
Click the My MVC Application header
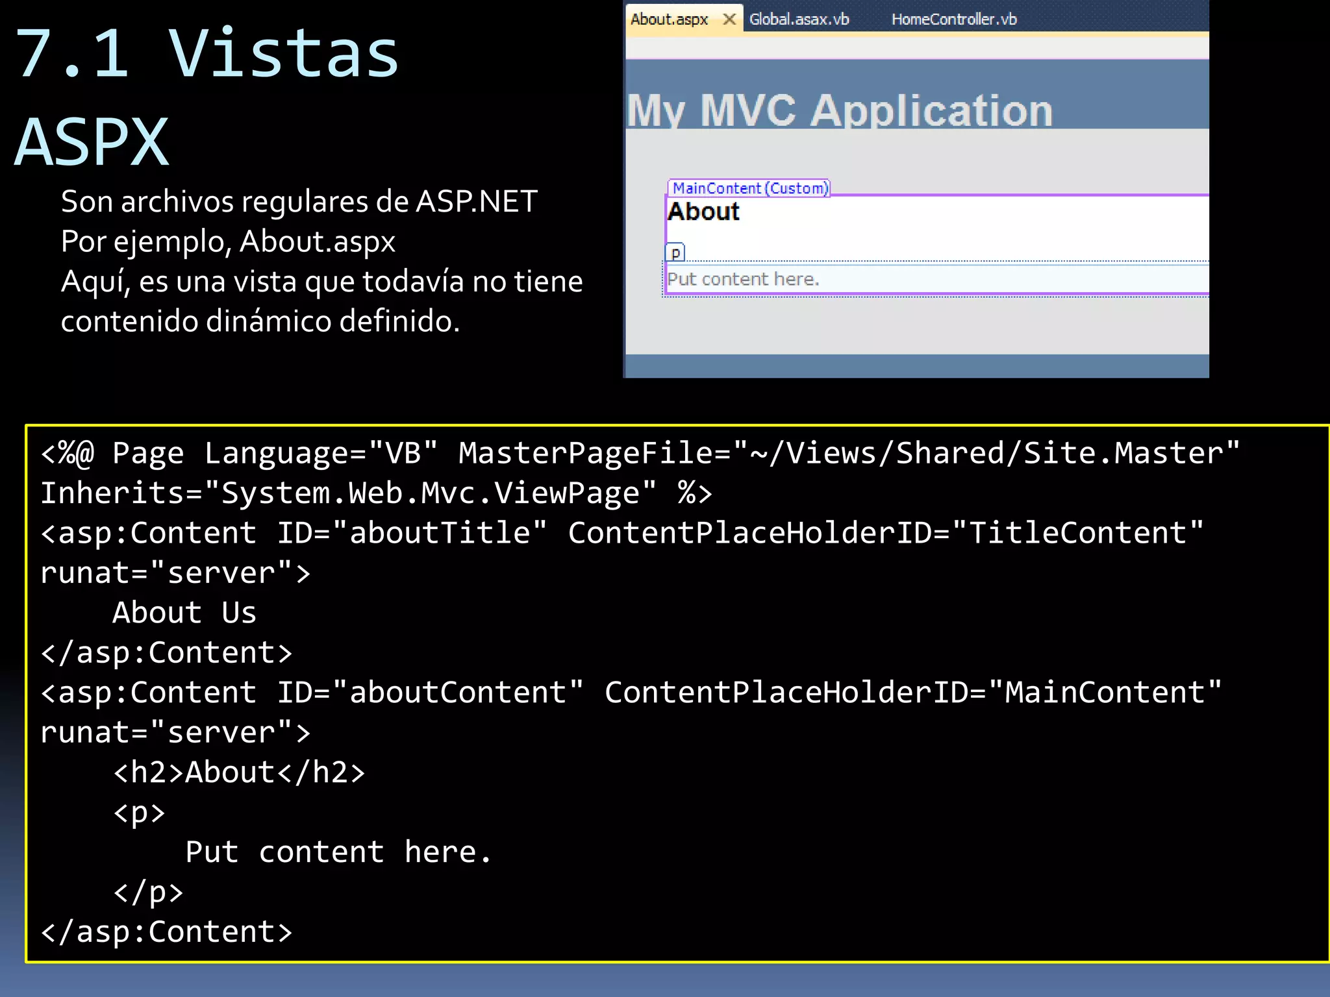[839, 110]
